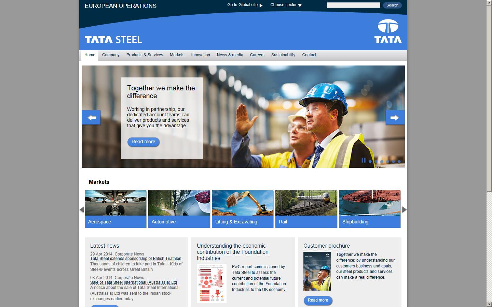Click the carousel right arrow

(x=395, y=117)
